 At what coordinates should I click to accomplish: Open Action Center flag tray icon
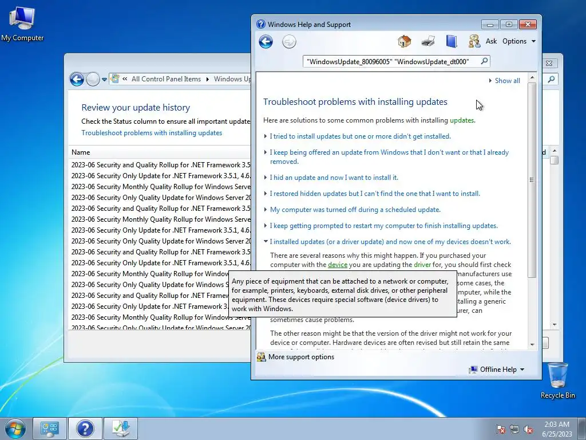(500, 429)
